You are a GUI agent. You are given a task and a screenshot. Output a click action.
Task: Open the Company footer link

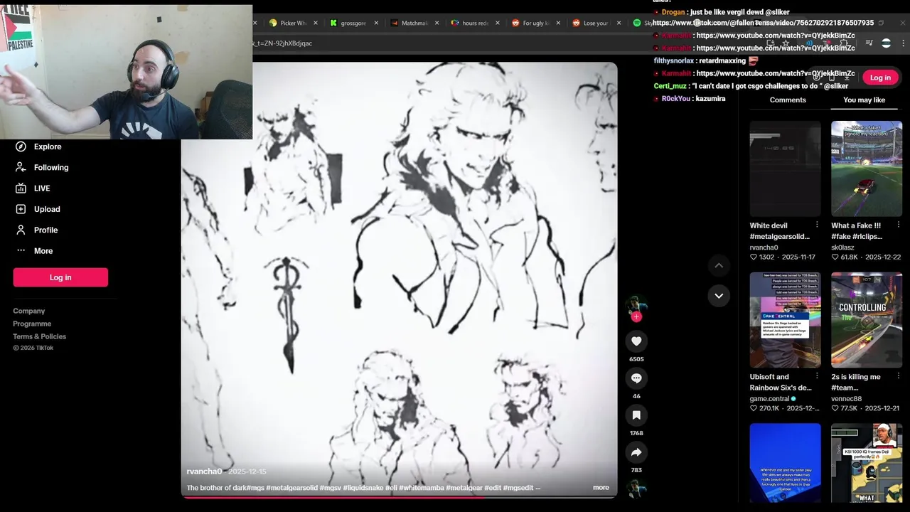click(x=28, y=311)
